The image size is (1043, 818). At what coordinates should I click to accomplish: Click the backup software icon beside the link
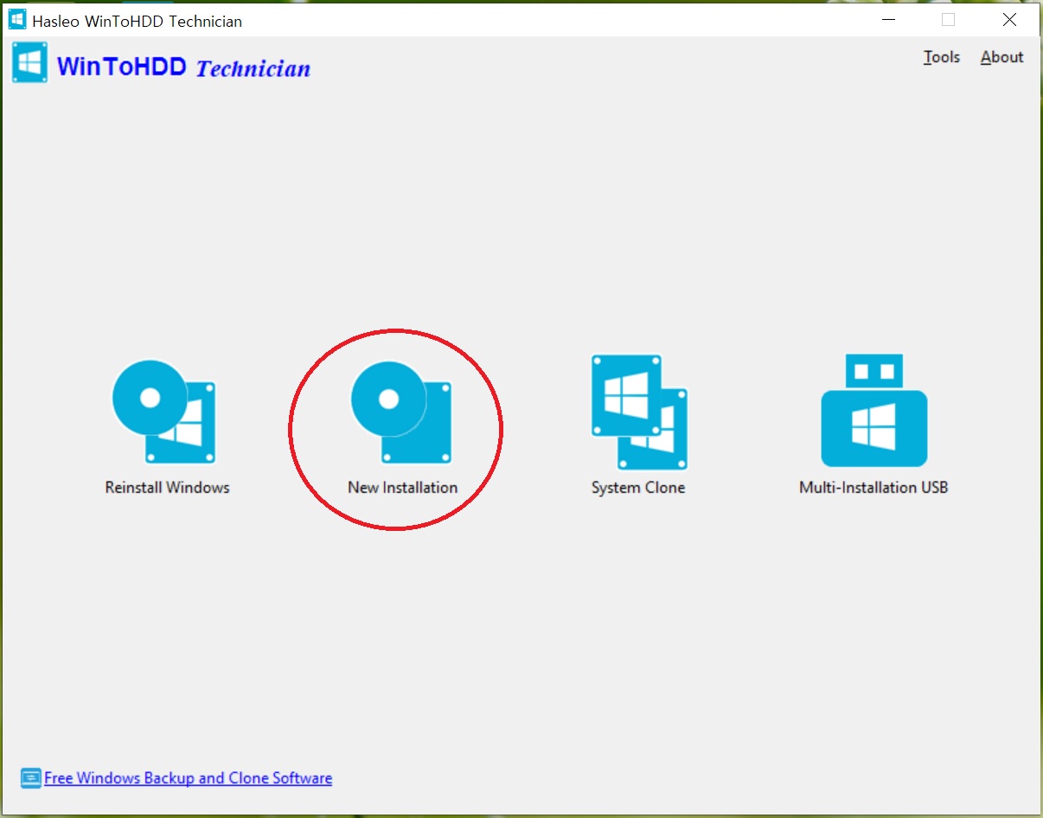click(30, 778)
